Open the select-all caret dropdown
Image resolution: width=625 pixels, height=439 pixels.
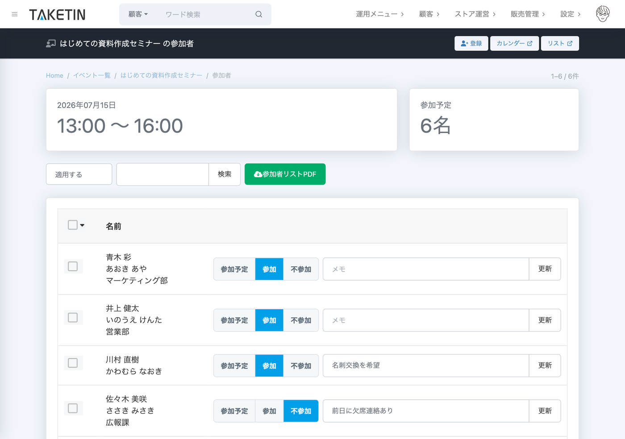pyautogui.click(x=82, y=225)
